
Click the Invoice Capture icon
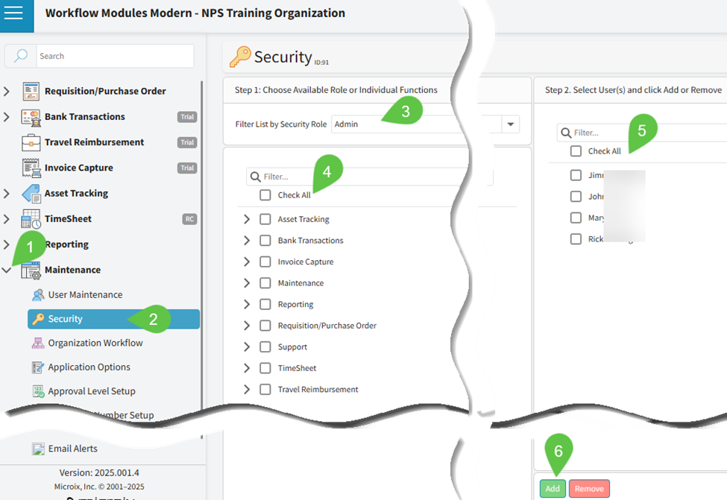click(x=31, y=168)
